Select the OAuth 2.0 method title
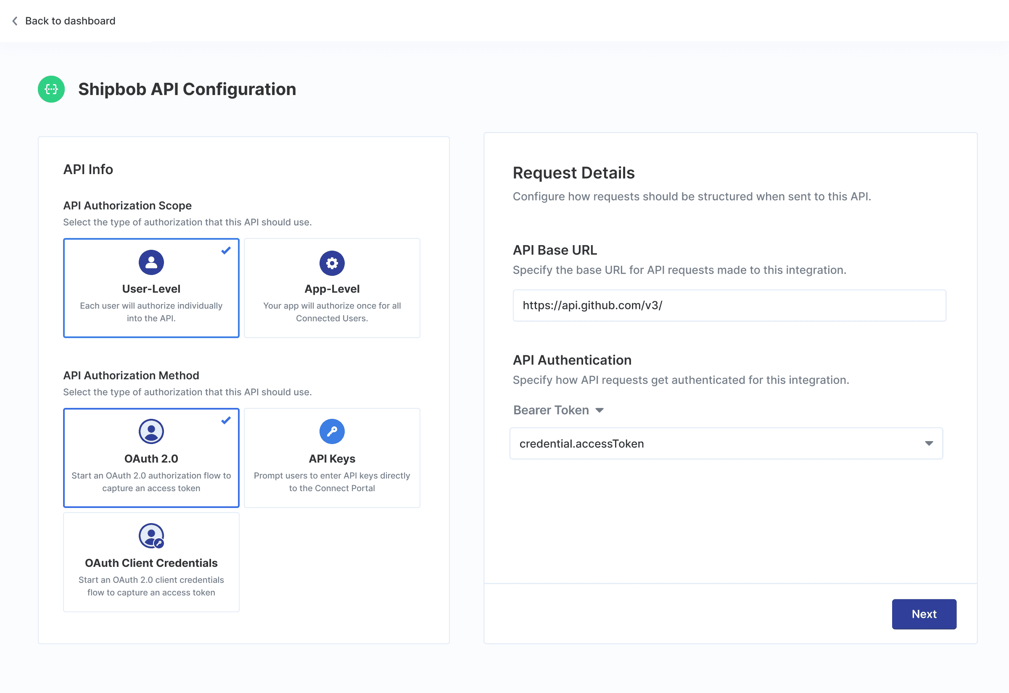This screenshot has height=693, width=1009. point(151,458)
